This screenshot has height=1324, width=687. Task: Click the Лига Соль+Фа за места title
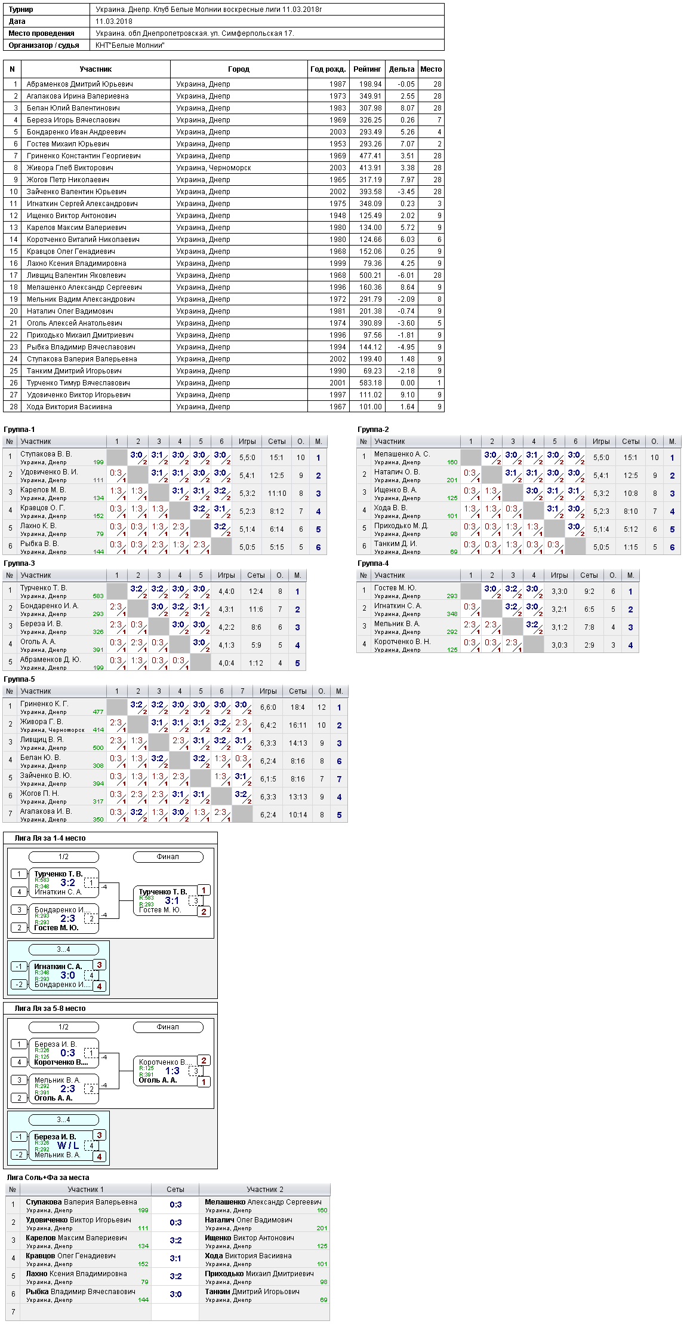click(x=48, y=1178)
